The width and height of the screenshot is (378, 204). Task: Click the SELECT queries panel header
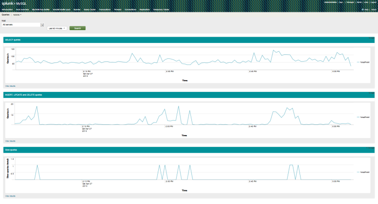189,40
